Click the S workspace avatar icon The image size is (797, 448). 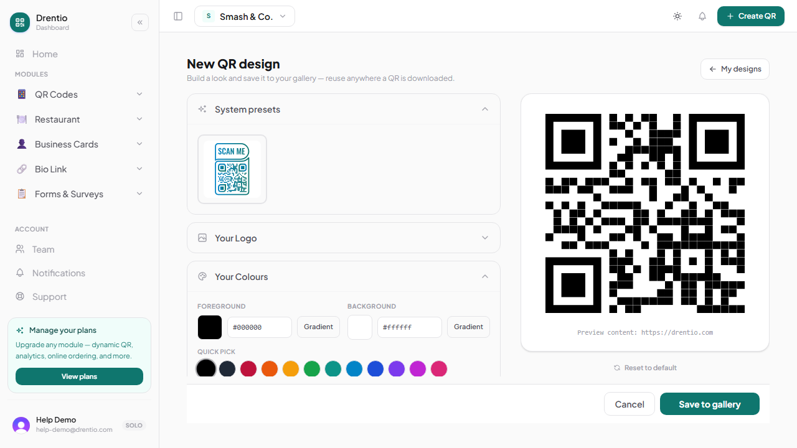coord(208,16)
